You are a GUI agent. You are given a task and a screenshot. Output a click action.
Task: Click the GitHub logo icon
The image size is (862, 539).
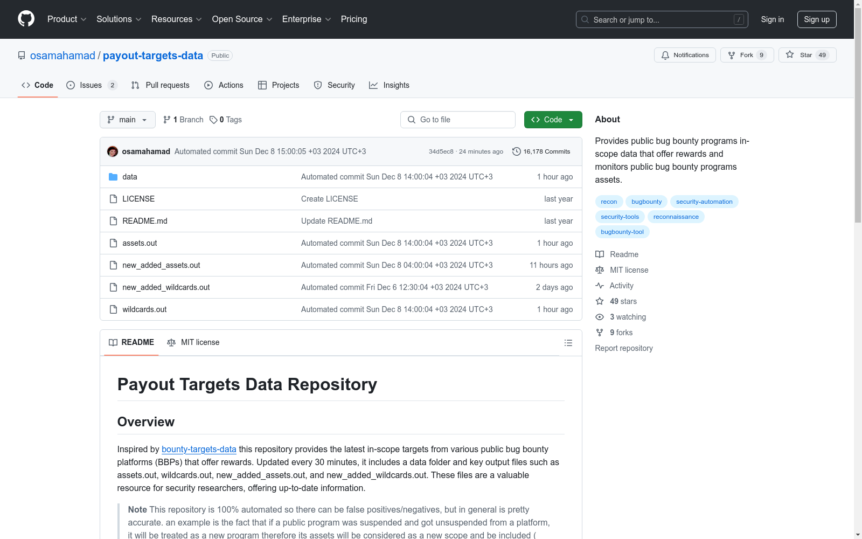pyautogui.click(x=26, y=19)
